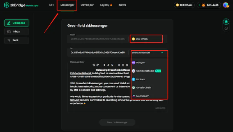Select Gnosis Chain as destination network
The height and width of the screenshot is (132, 233).
point(149,88)
